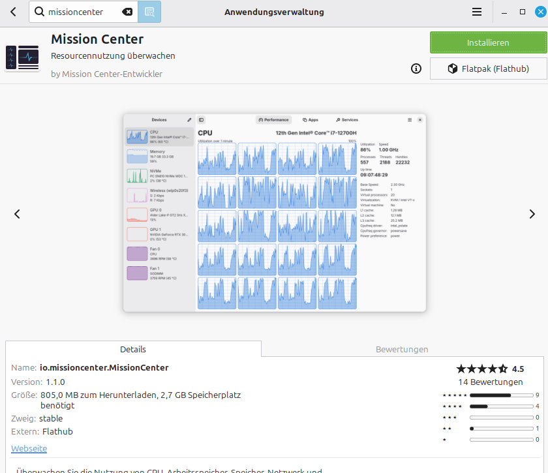
Task: Minimize the Anwendungsverwaltung window
Action: coord(504,12)
